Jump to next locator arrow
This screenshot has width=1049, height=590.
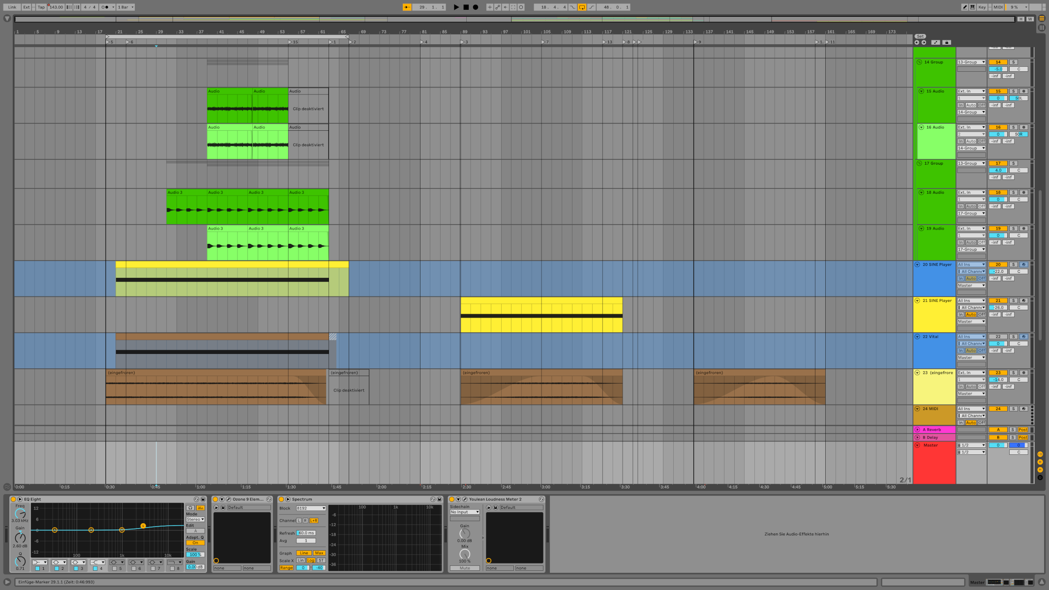pos(924,42)
